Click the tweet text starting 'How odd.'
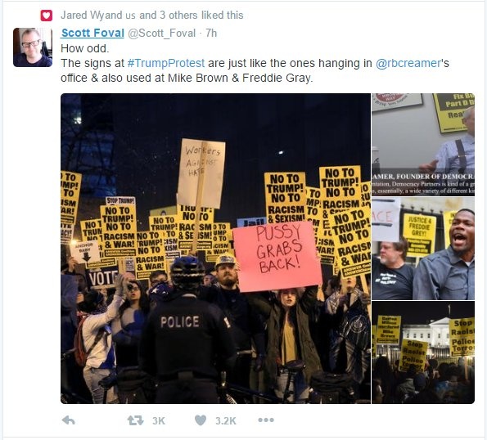The image size is (487, 440). (x=255, y=63)
